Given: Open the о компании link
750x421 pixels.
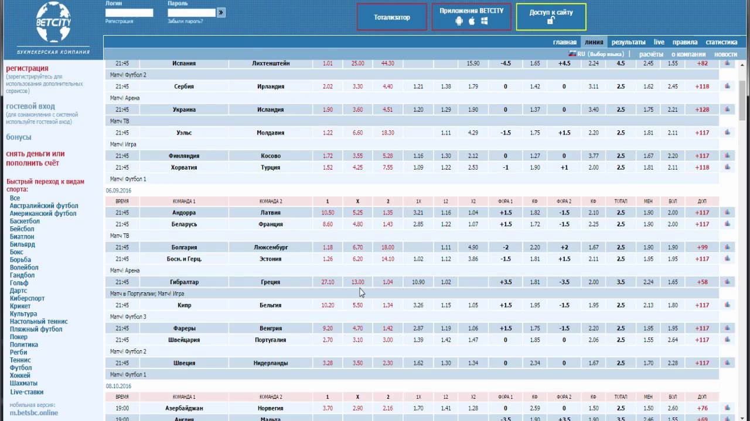Looking at the screenshot, I should 688,54.
